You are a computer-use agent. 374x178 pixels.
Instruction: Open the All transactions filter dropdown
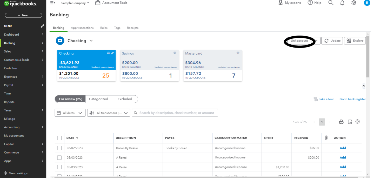pyautogui.click(x=109, y=113)
